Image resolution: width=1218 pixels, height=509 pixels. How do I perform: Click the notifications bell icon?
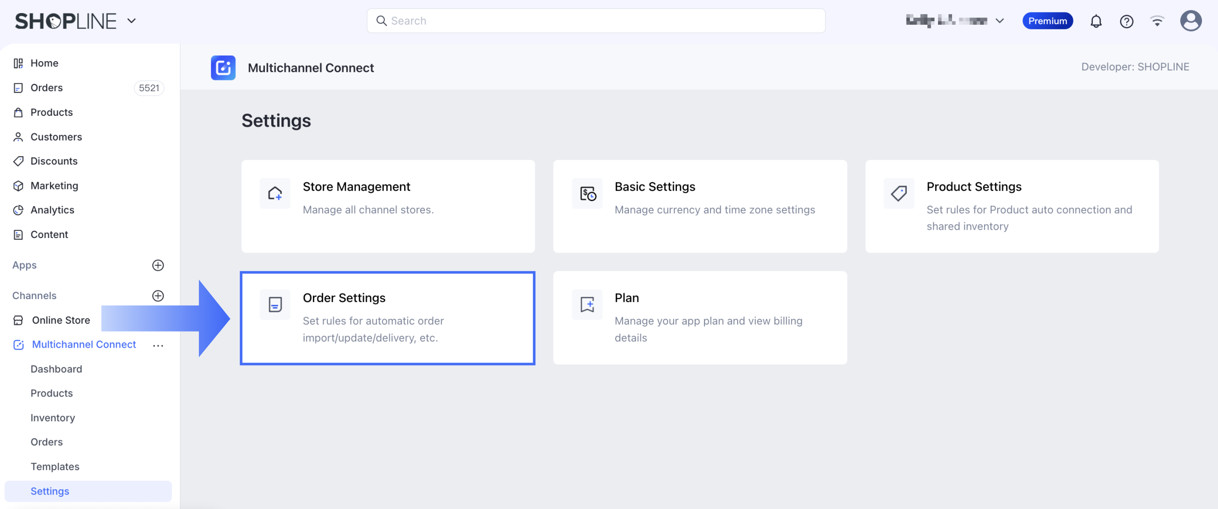(1096, 21)
